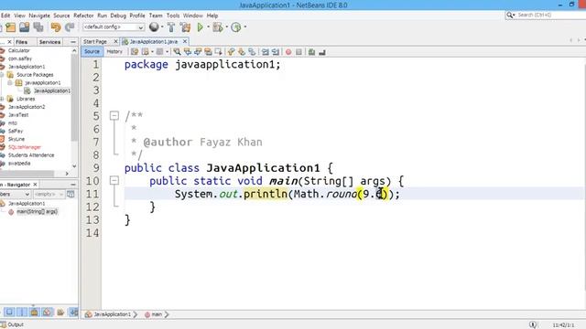Switch to the Files tab
Viewport: 586px width, 329px height.
coord(21,42)
